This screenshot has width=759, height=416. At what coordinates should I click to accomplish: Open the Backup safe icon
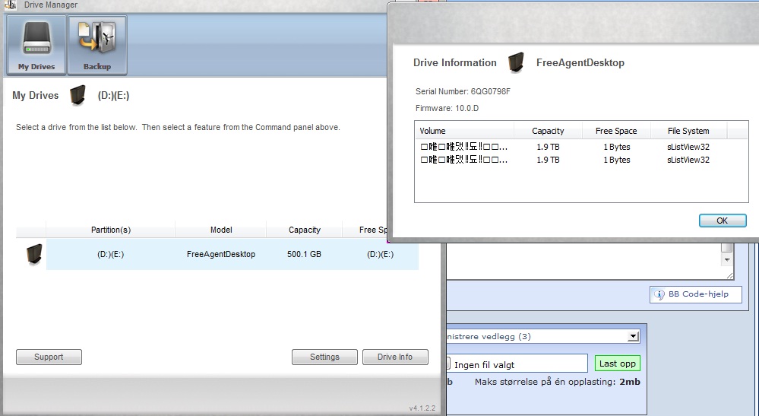tap(97, 45)
